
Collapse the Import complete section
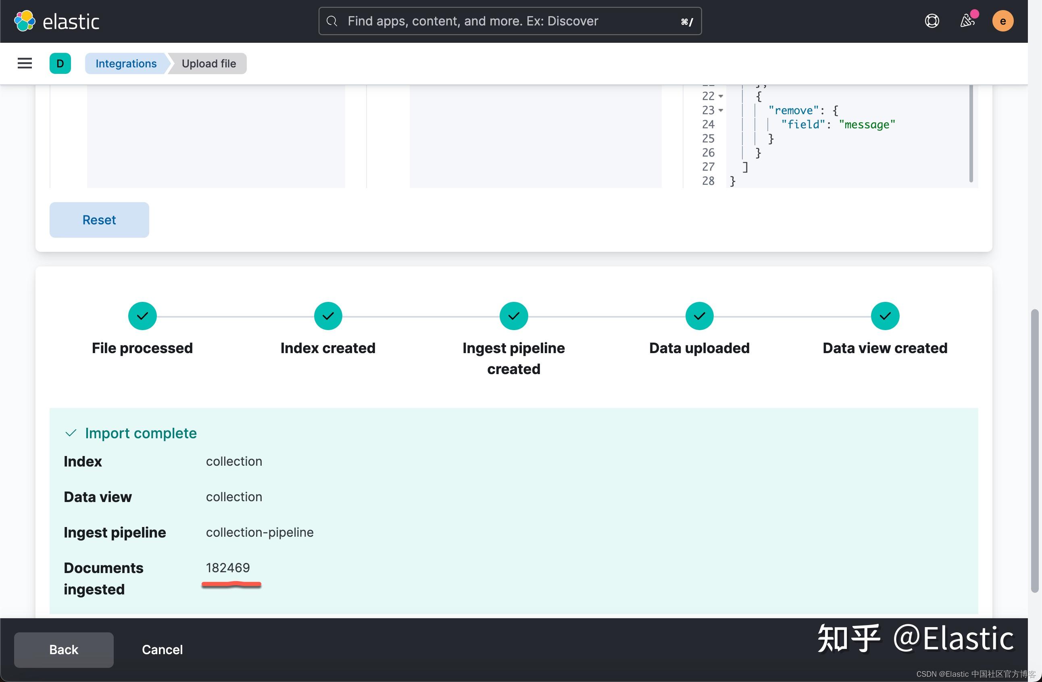click(x=71, y=433)
